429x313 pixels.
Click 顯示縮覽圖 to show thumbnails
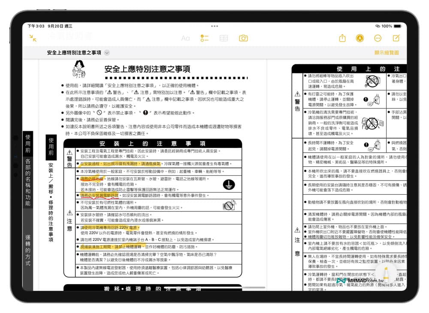pos(387,52)
